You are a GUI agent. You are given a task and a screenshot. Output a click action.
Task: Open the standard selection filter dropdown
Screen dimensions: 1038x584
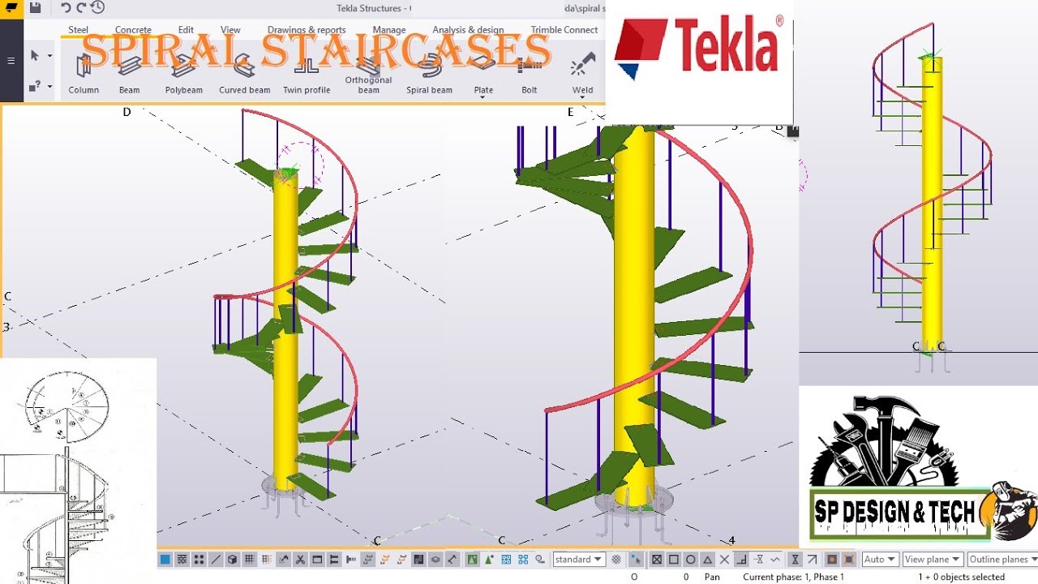[578, 560]
